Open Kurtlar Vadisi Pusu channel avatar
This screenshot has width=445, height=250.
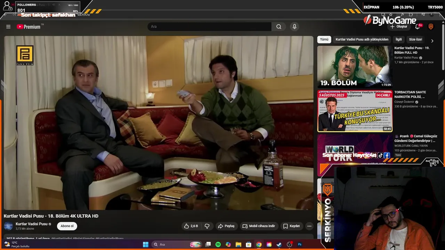(x=8, y=226)
